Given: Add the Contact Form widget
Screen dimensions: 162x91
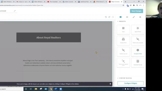Looking at the screenshot, I should tap(123, 41).
